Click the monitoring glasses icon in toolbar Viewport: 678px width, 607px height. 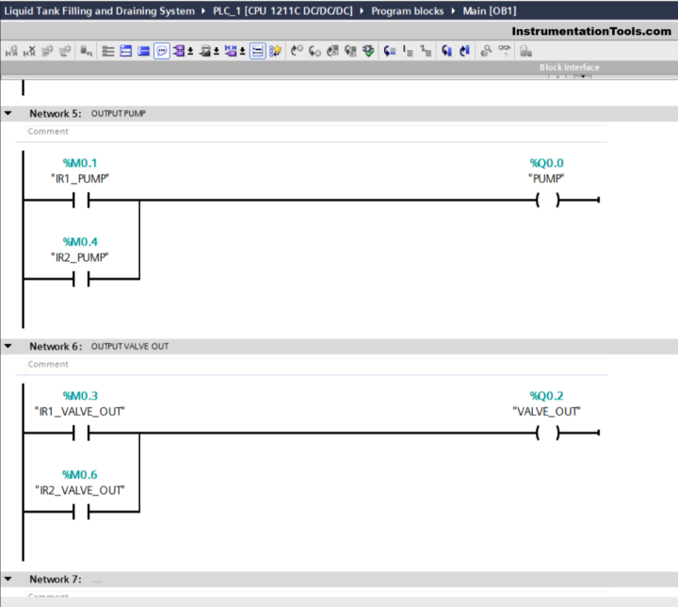click(505, 51)
